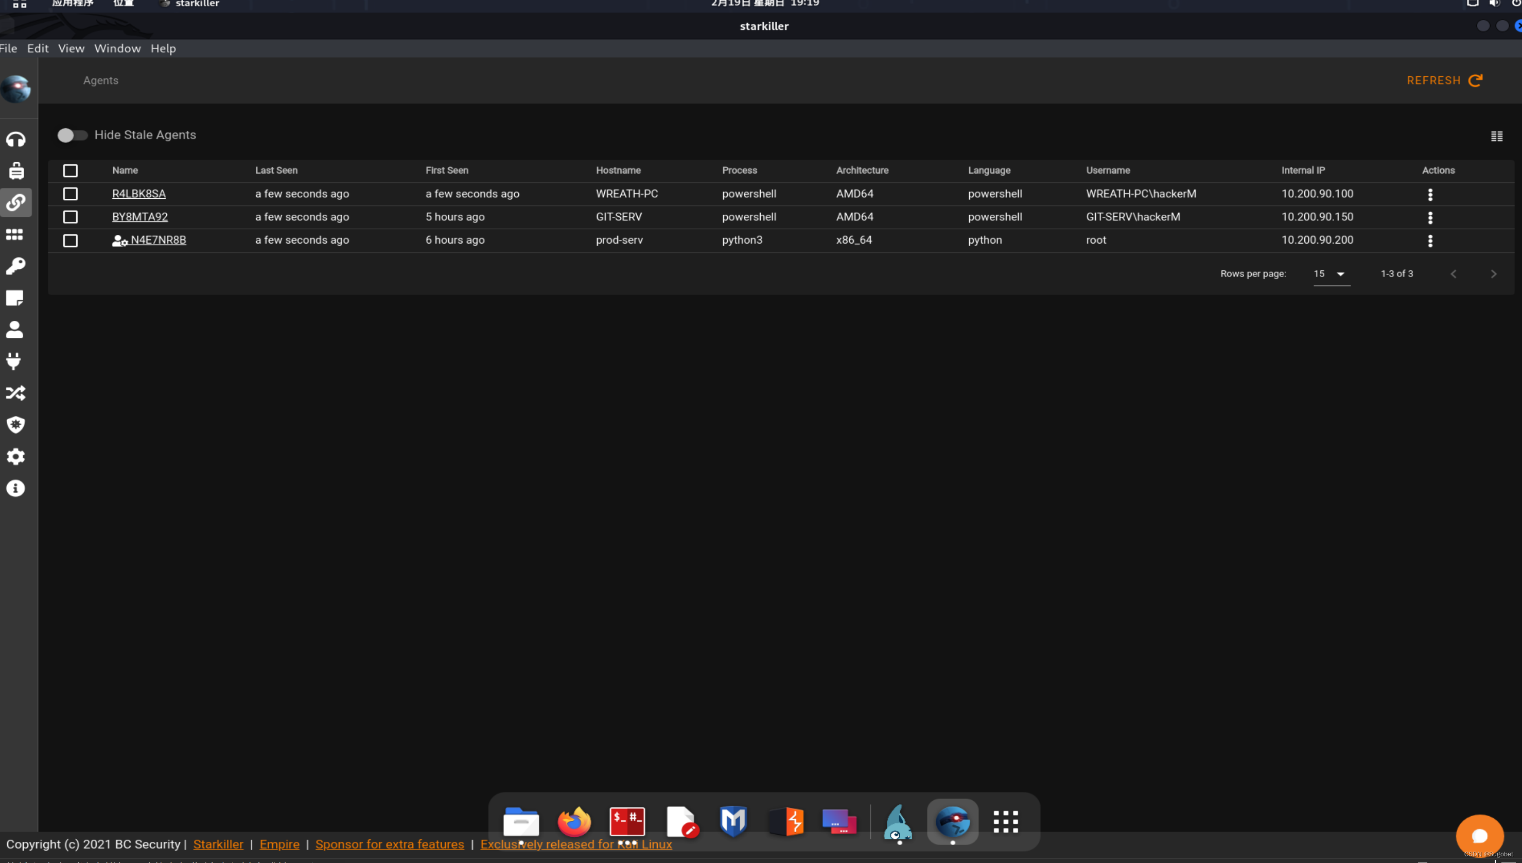This screenshot has width=1522, height=863.
Task: Open the Malleable profiles icon
Action: (15, 392)
